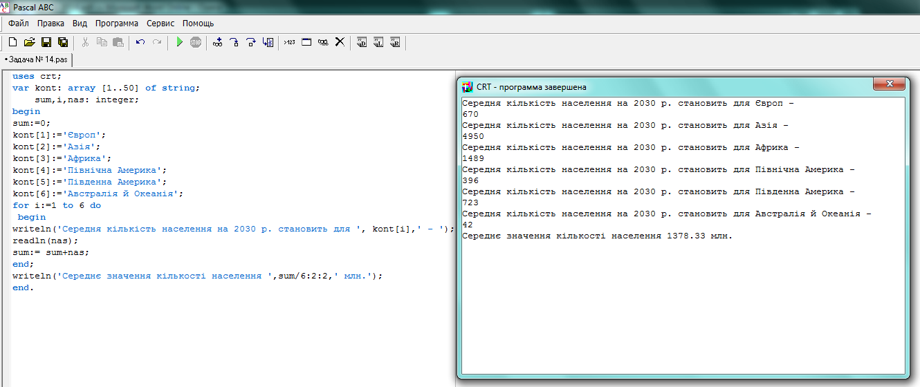Add a watch expression via glasses-plus icon
This screenshot has height=387, width=920.
tap(218, 42)
